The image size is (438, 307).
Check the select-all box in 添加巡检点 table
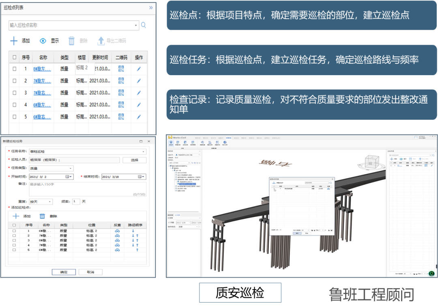click(x=14, y=225)
